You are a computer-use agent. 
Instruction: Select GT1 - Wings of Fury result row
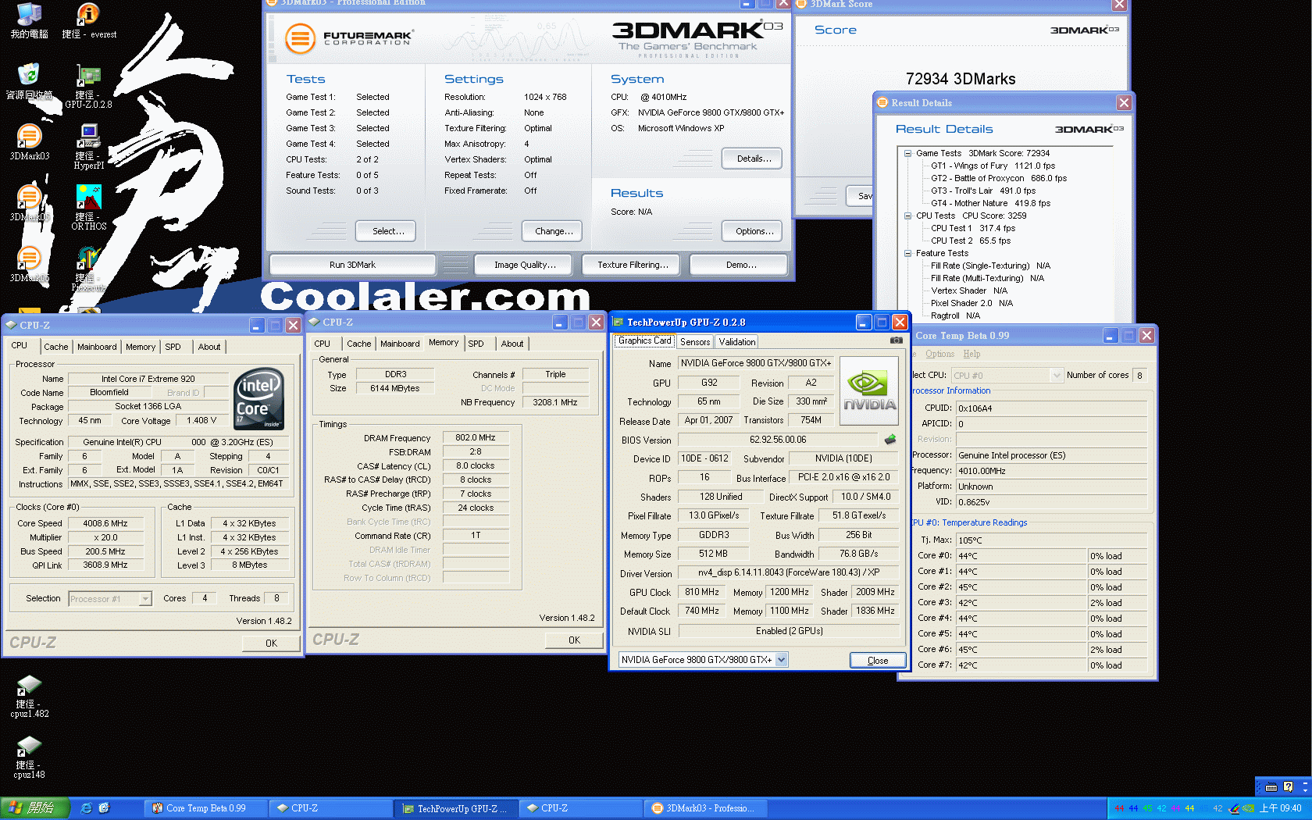[x=993, y=166]
